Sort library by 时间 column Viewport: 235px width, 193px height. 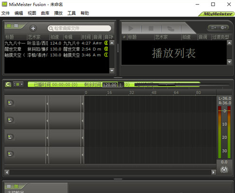point(87,37)
